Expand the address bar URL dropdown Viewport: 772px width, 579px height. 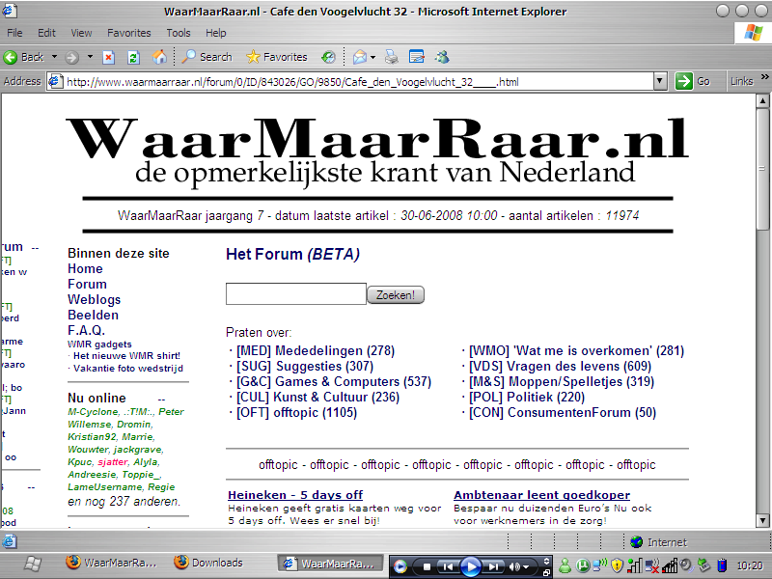coord(662,81)
